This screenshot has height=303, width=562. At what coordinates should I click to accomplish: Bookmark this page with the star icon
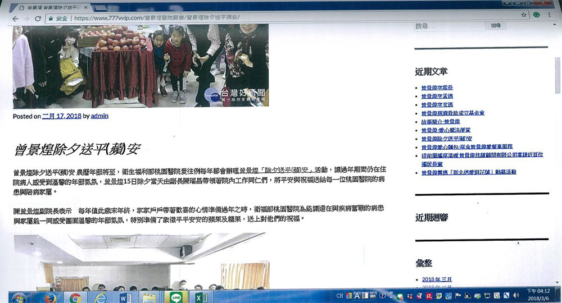tap(523, 15)
